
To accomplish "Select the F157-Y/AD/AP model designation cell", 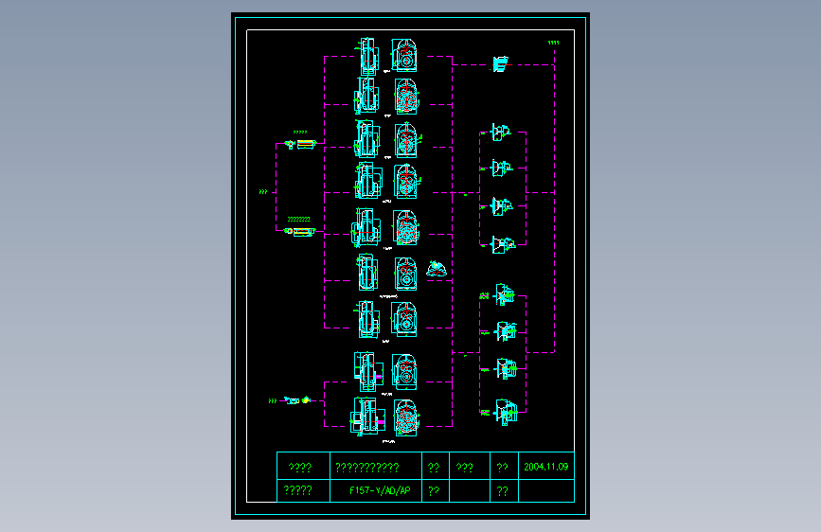I will tap(376, 490).
